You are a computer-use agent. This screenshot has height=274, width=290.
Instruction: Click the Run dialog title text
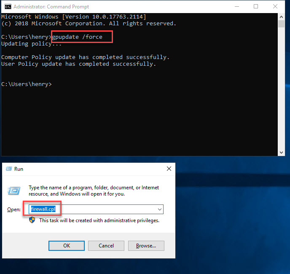pyautogui.click(x=19, y=169)
